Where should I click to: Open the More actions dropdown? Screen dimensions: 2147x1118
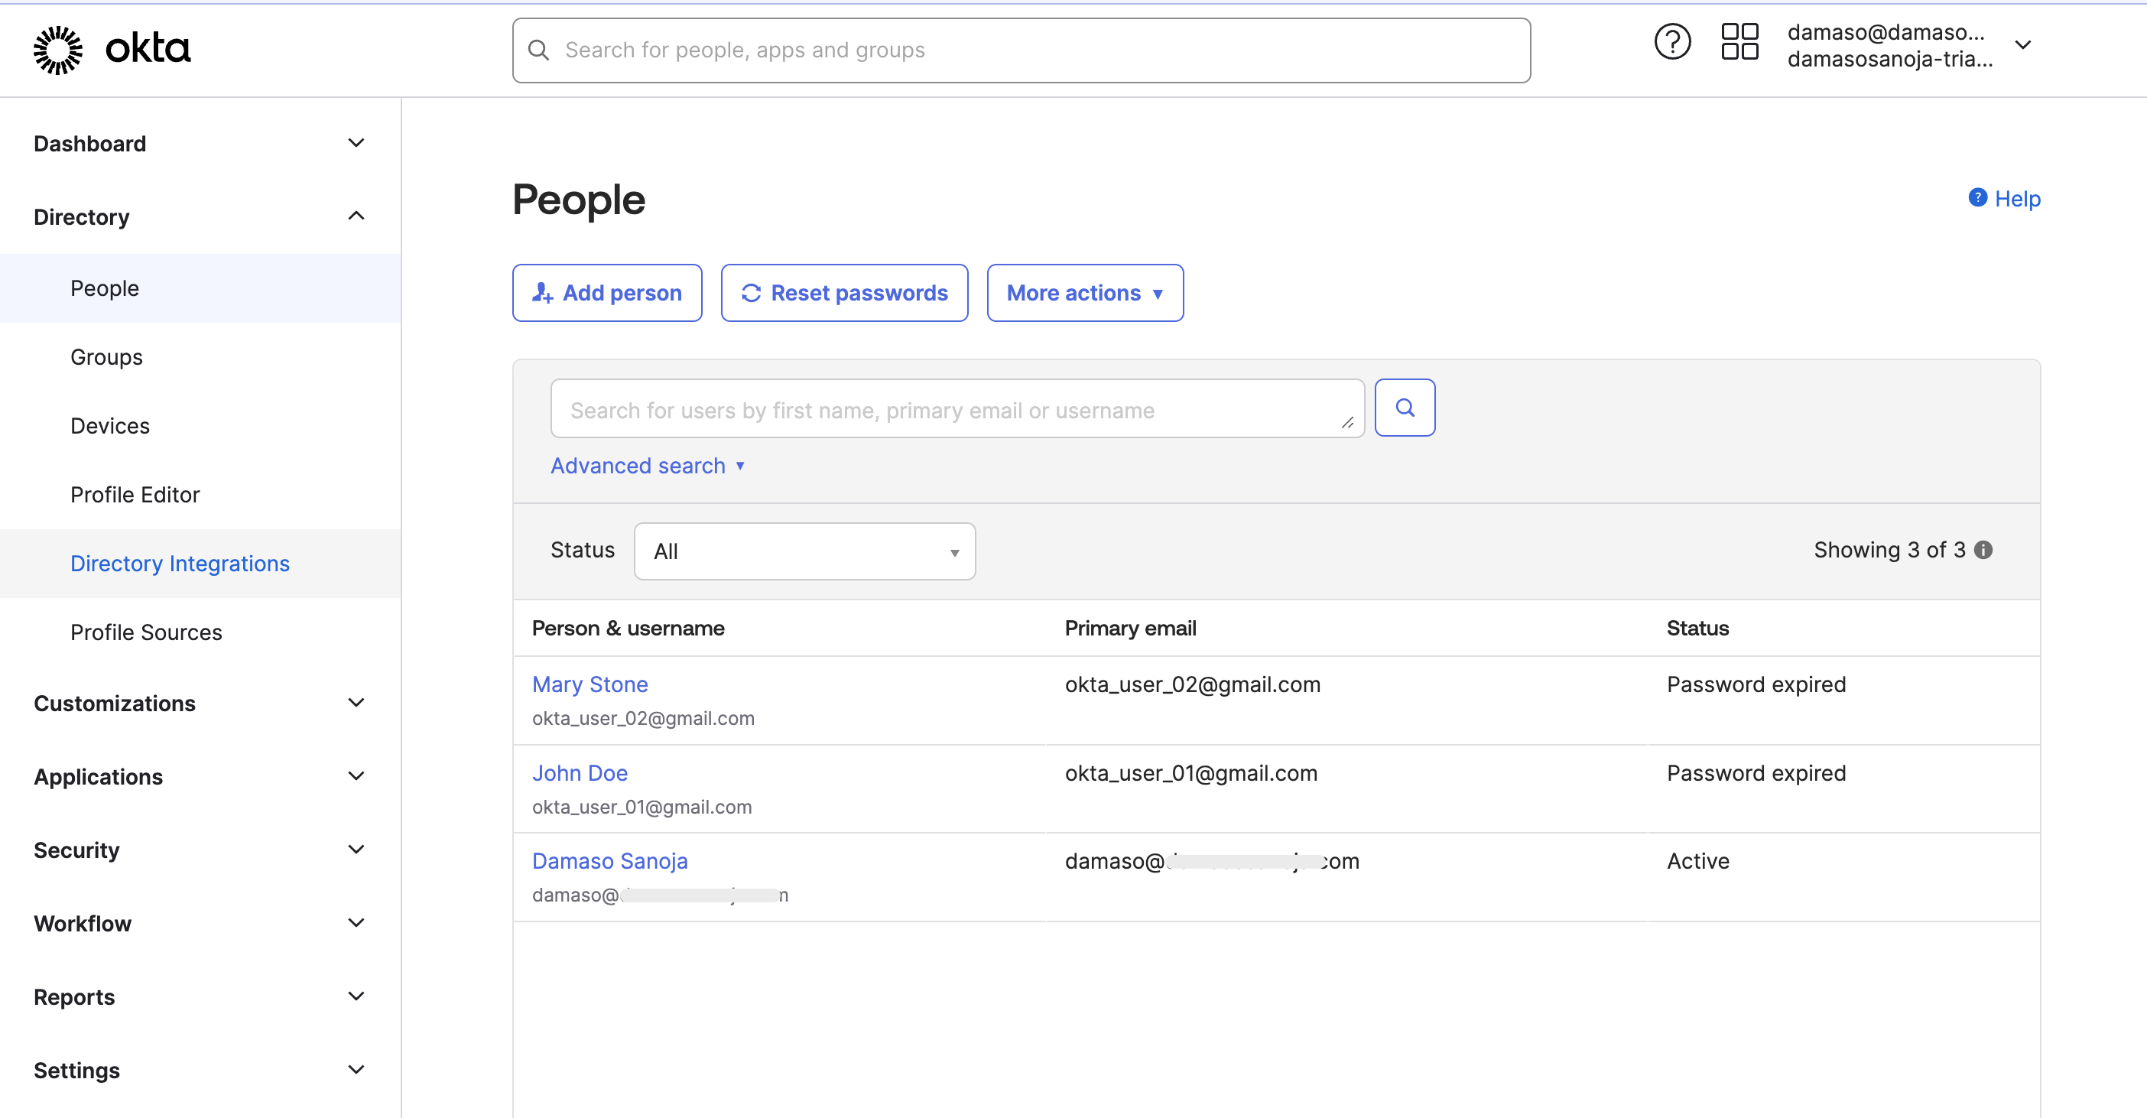1084,293
